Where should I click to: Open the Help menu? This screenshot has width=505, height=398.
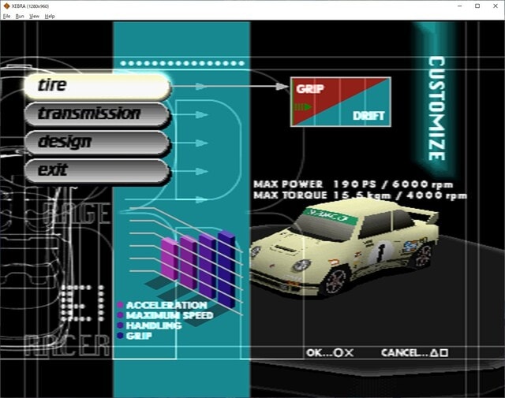(50, 16)
